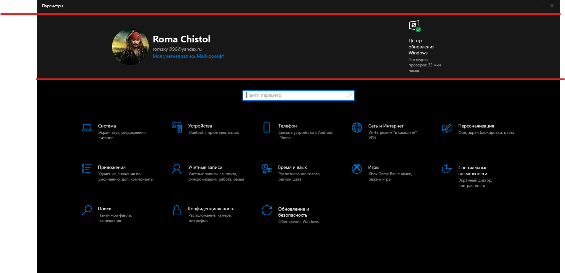Click the Windows Update center status icon
Viewport: 565px width, 273px height.
(415, 26)
